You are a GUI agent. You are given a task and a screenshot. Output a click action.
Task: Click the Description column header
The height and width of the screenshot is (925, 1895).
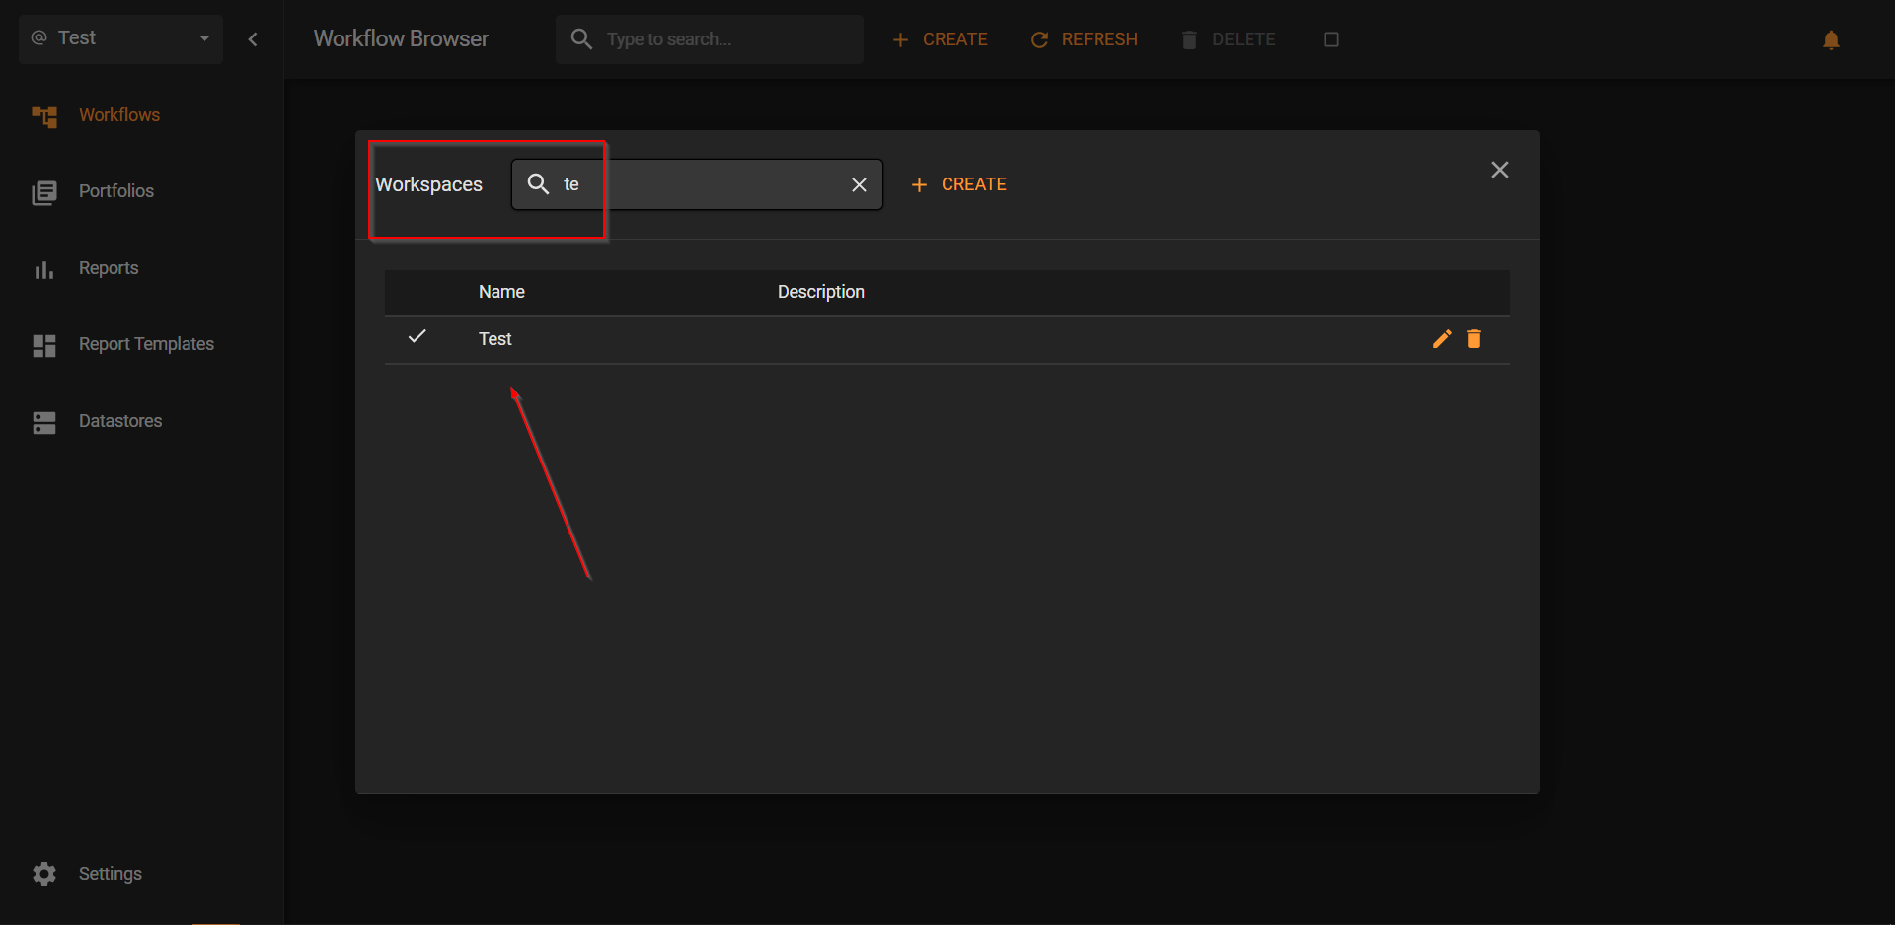coord(821,292)
